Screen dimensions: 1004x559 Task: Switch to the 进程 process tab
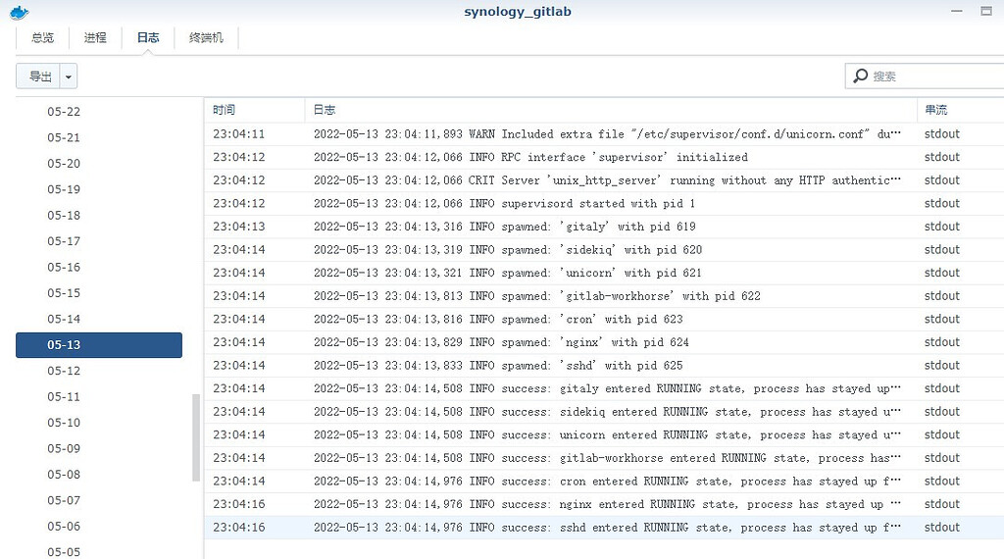95,38
